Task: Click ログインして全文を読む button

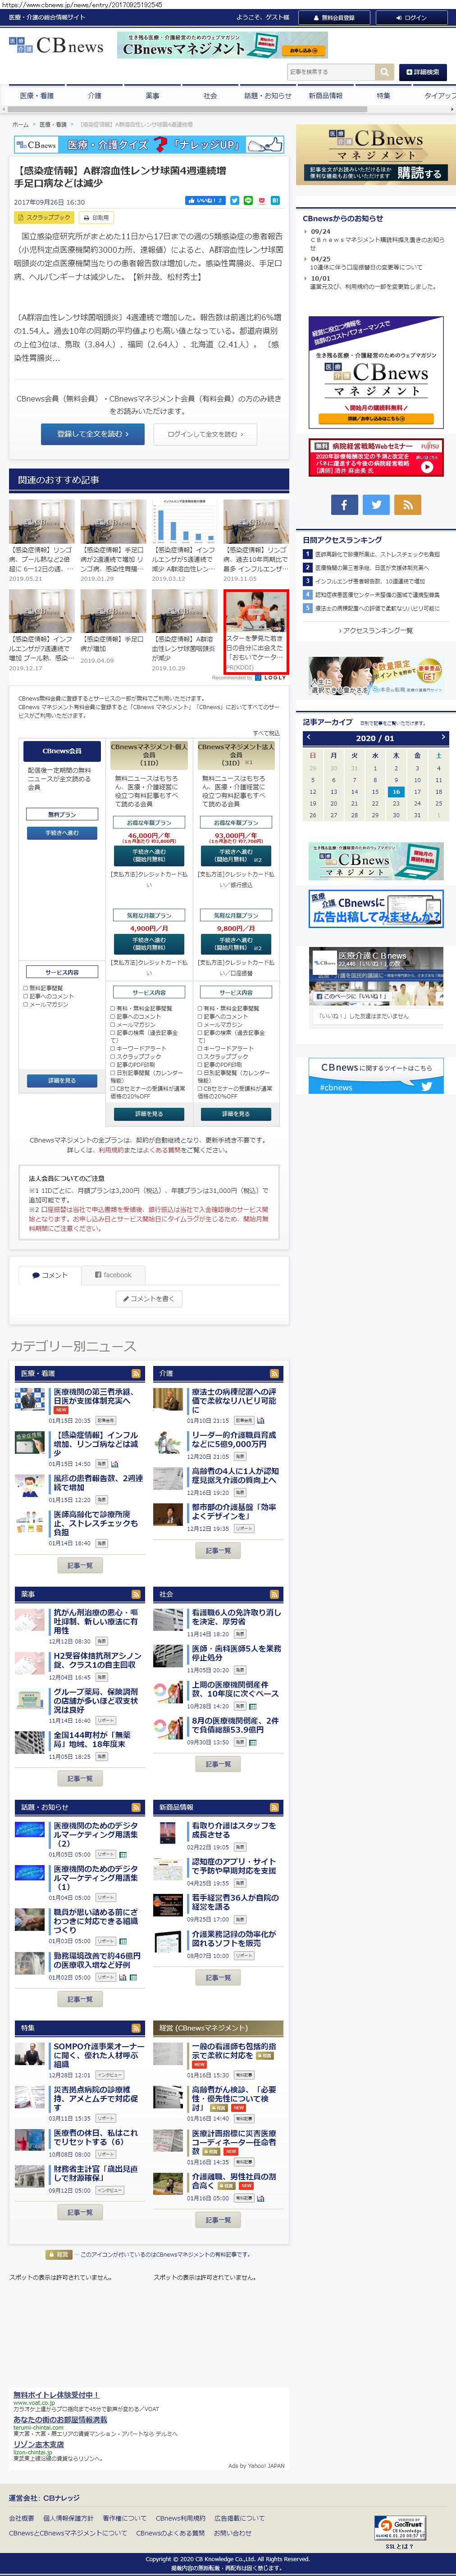Action: click(x=205, y=434)
